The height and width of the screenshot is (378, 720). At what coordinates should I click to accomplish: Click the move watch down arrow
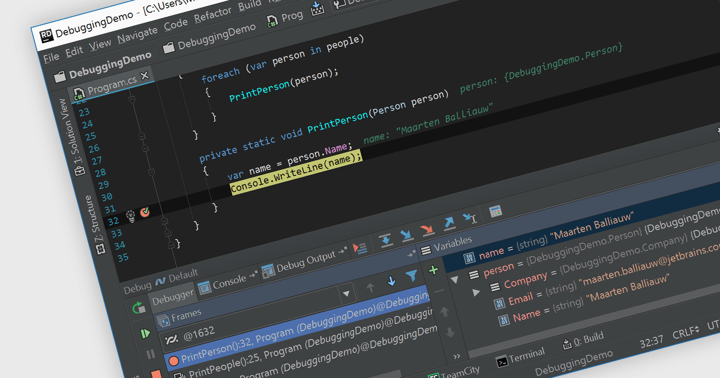[450, 332]
